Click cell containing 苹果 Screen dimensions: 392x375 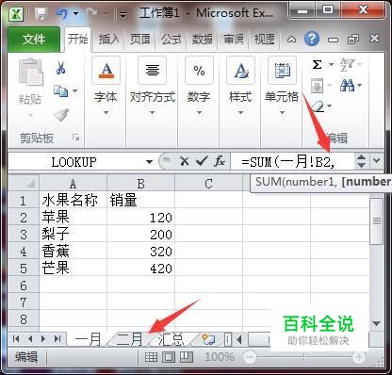(x=73, y=218)
